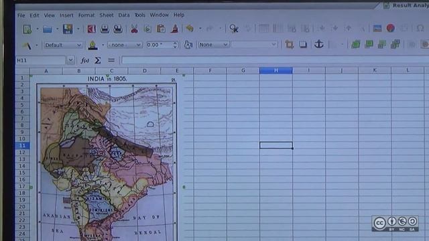Viewport: 429px width, 241px height.
Task: Click Forward One icon
Action: pos(369,44)
